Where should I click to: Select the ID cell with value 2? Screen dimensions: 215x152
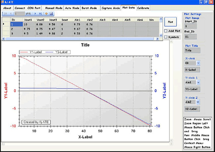click(17, 29)
